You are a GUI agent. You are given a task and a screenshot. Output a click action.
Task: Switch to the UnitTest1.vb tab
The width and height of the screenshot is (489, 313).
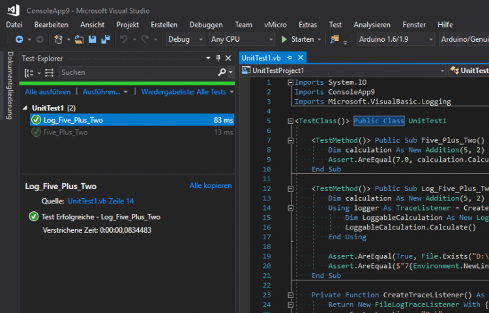click(261, 57)
